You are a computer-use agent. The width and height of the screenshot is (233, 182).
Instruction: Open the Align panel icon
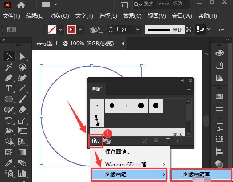[219, 152]
